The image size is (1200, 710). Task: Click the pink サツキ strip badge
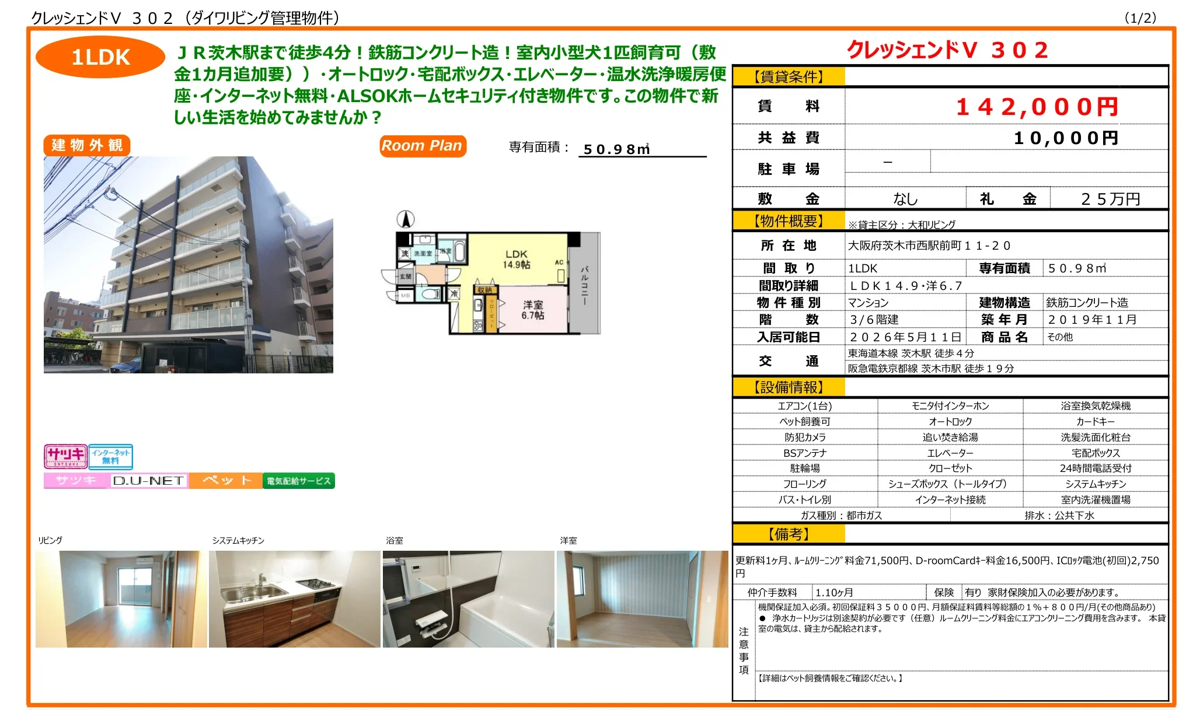(76, 481)
